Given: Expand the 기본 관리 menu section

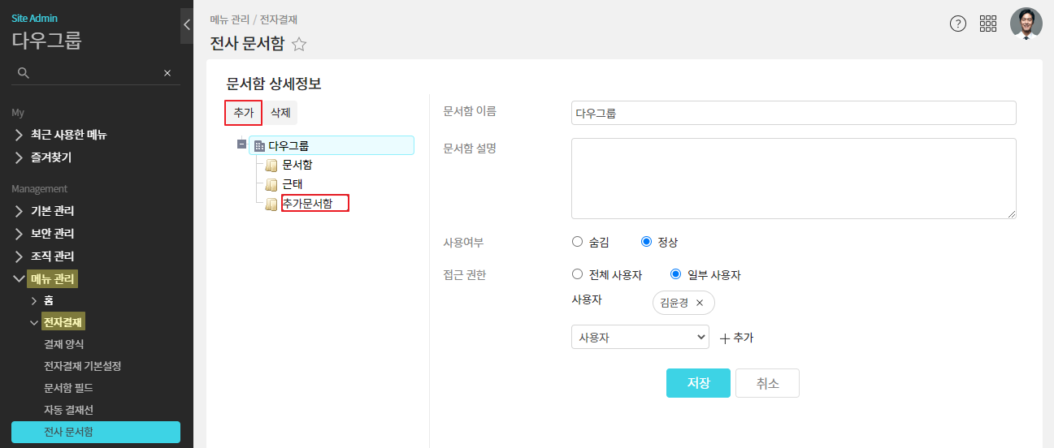Looking at the screenshot, I should [52, 211].
